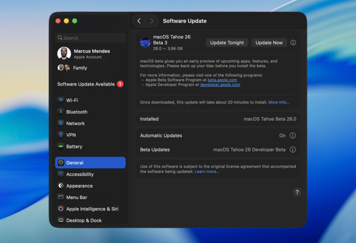
Task: Click the search magnifier icon
Action: click(60, 38)
